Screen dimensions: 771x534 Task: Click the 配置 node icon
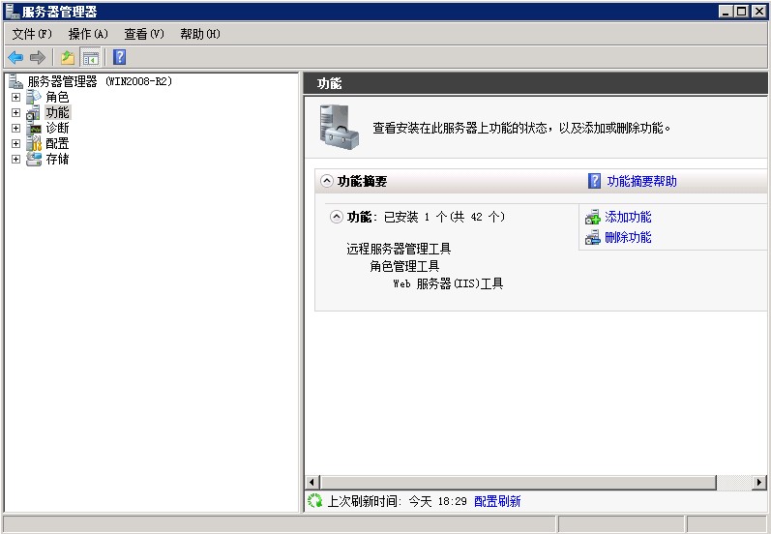pos(34,143)
